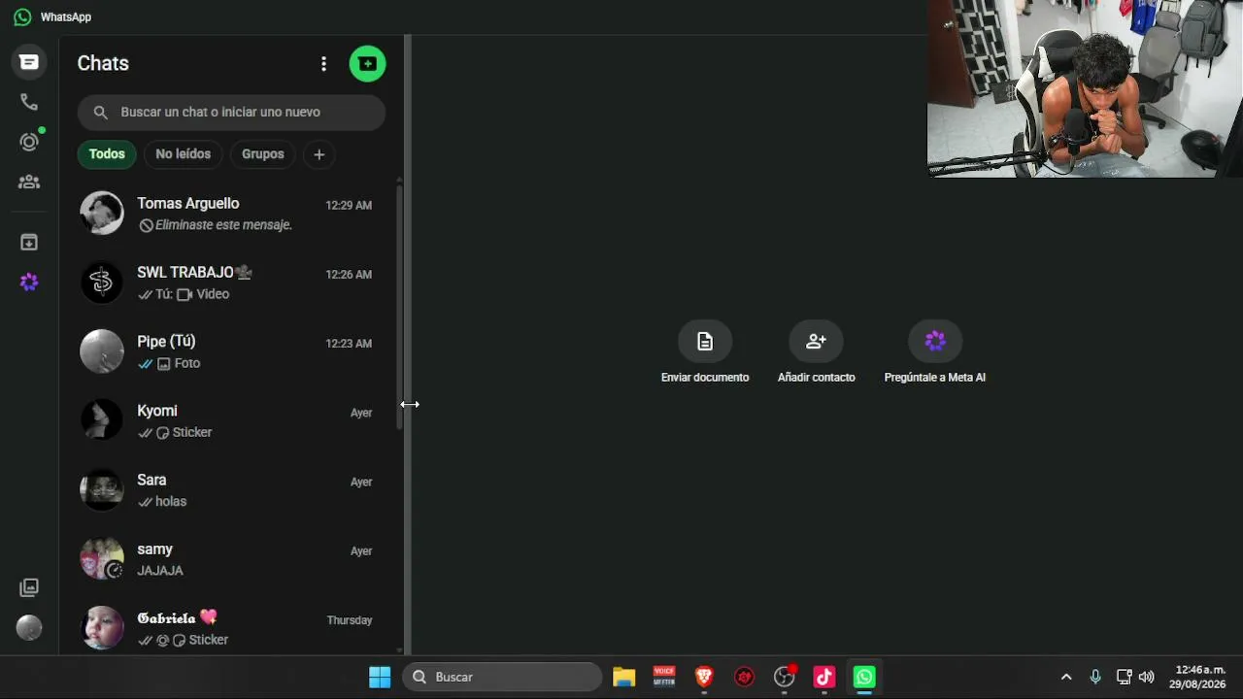This screenshot has height=699, width=1243.
Task: Open the media gallery icon in the sidebar
Action: coord(29,587)
